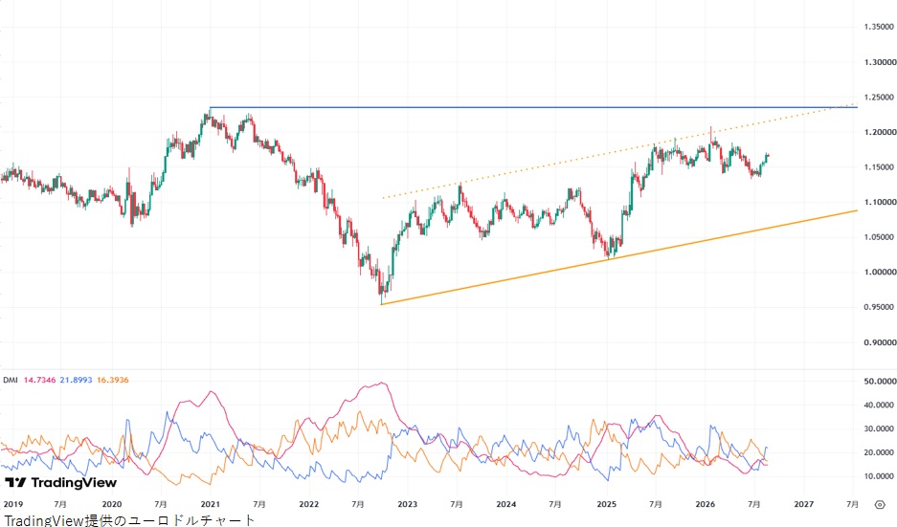897x527 pixels.
Task: Click the 2021 time axis label
Action: pos(210,504)
